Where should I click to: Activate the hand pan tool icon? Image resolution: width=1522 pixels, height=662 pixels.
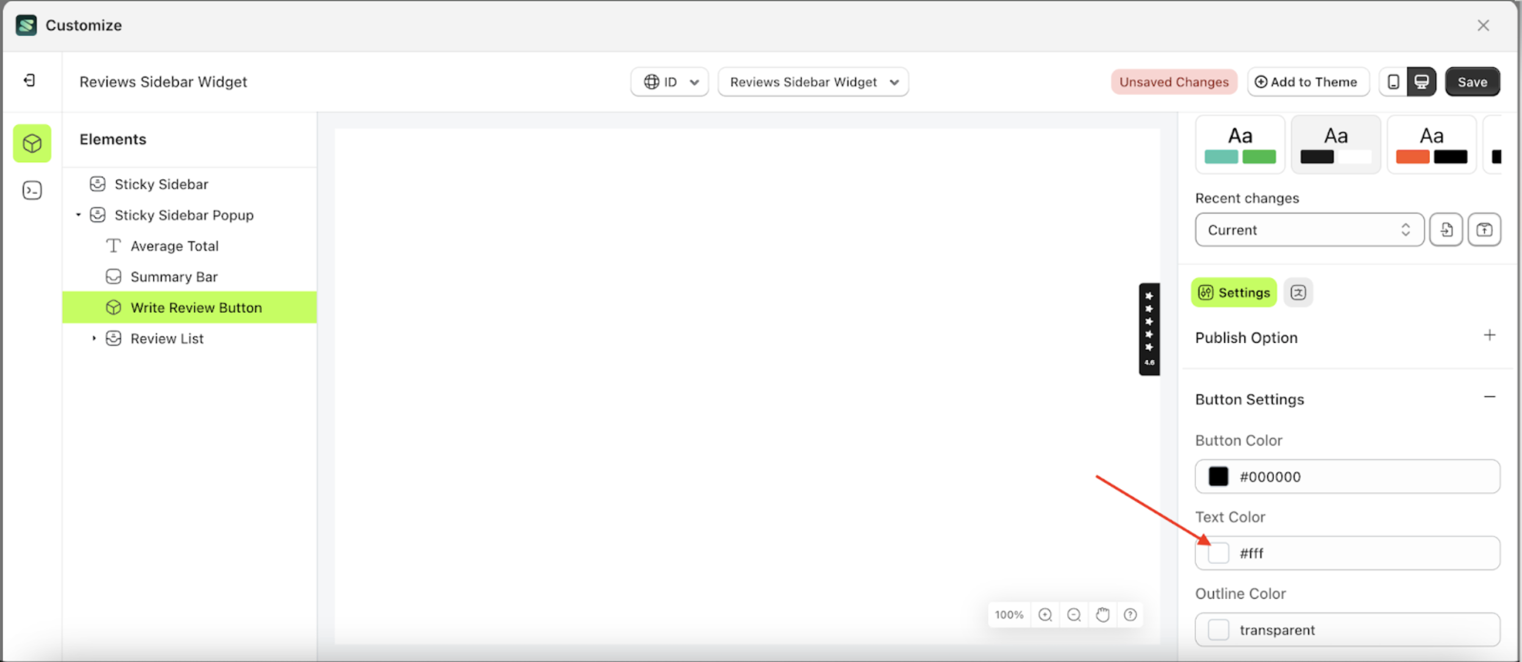(1102, 614)
